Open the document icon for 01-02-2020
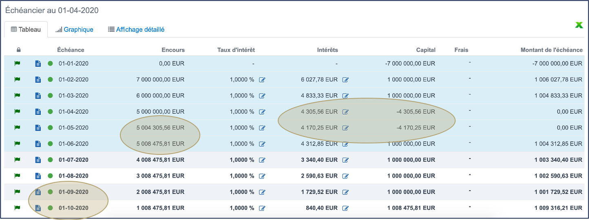 (x=38, y=80)
